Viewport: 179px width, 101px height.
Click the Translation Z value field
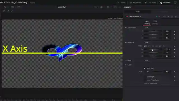tap(167, 38)
